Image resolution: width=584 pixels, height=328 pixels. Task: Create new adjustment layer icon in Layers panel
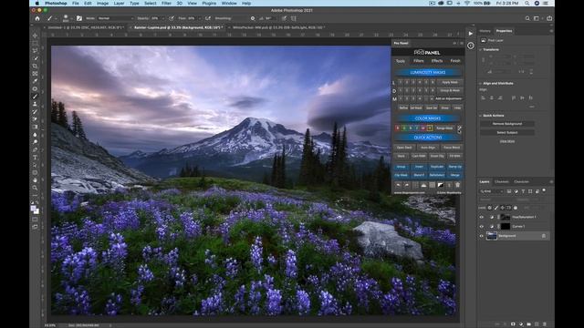click(521, 324)
